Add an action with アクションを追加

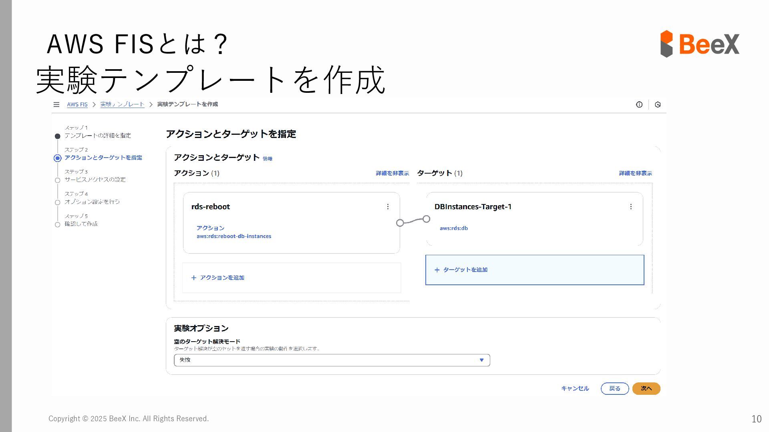tap(292, 278)
